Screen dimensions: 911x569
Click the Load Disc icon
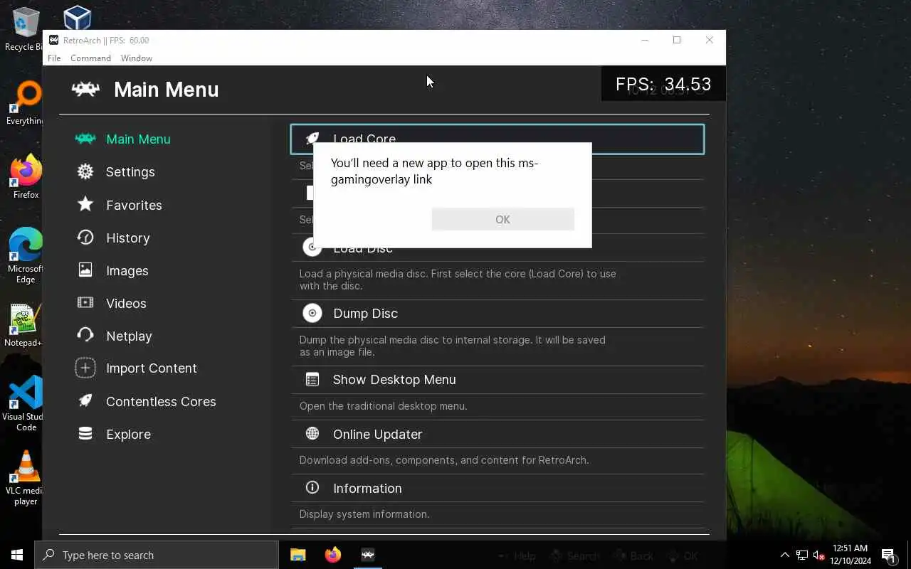click(x=312, y=247)
